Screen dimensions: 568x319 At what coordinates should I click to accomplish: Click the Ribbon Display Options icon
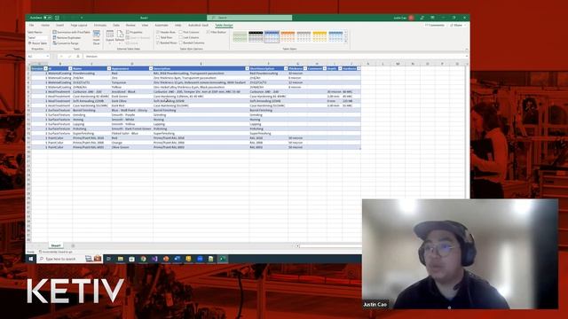(x=432, y=18)
